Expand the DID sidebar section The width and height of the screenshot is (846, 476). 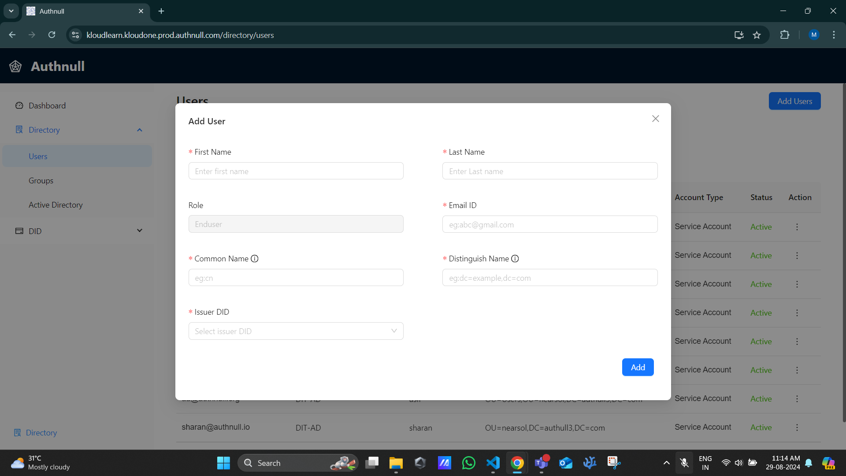139,231
